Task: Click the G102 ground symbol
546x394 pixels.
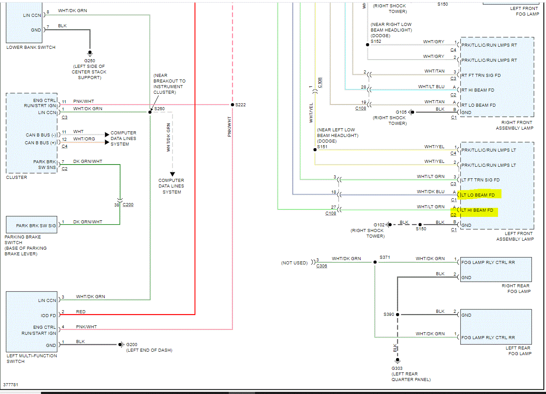Action: (390, 225)
